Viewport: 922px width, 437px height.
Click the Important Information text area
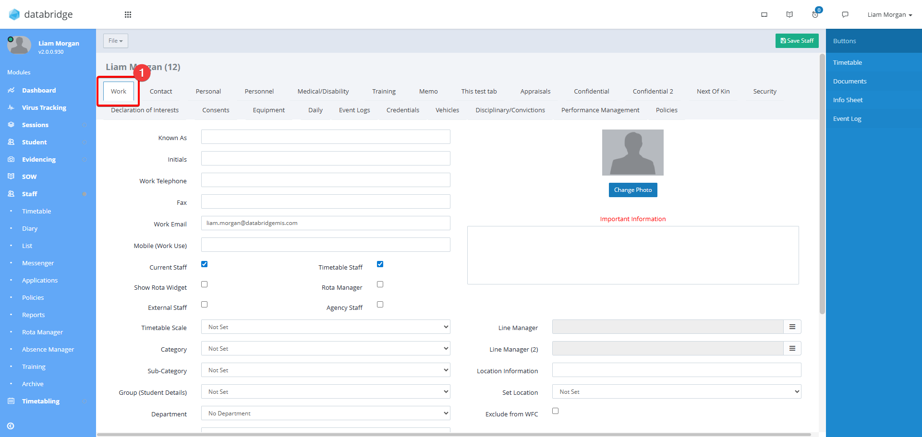[x=633, y=255]
